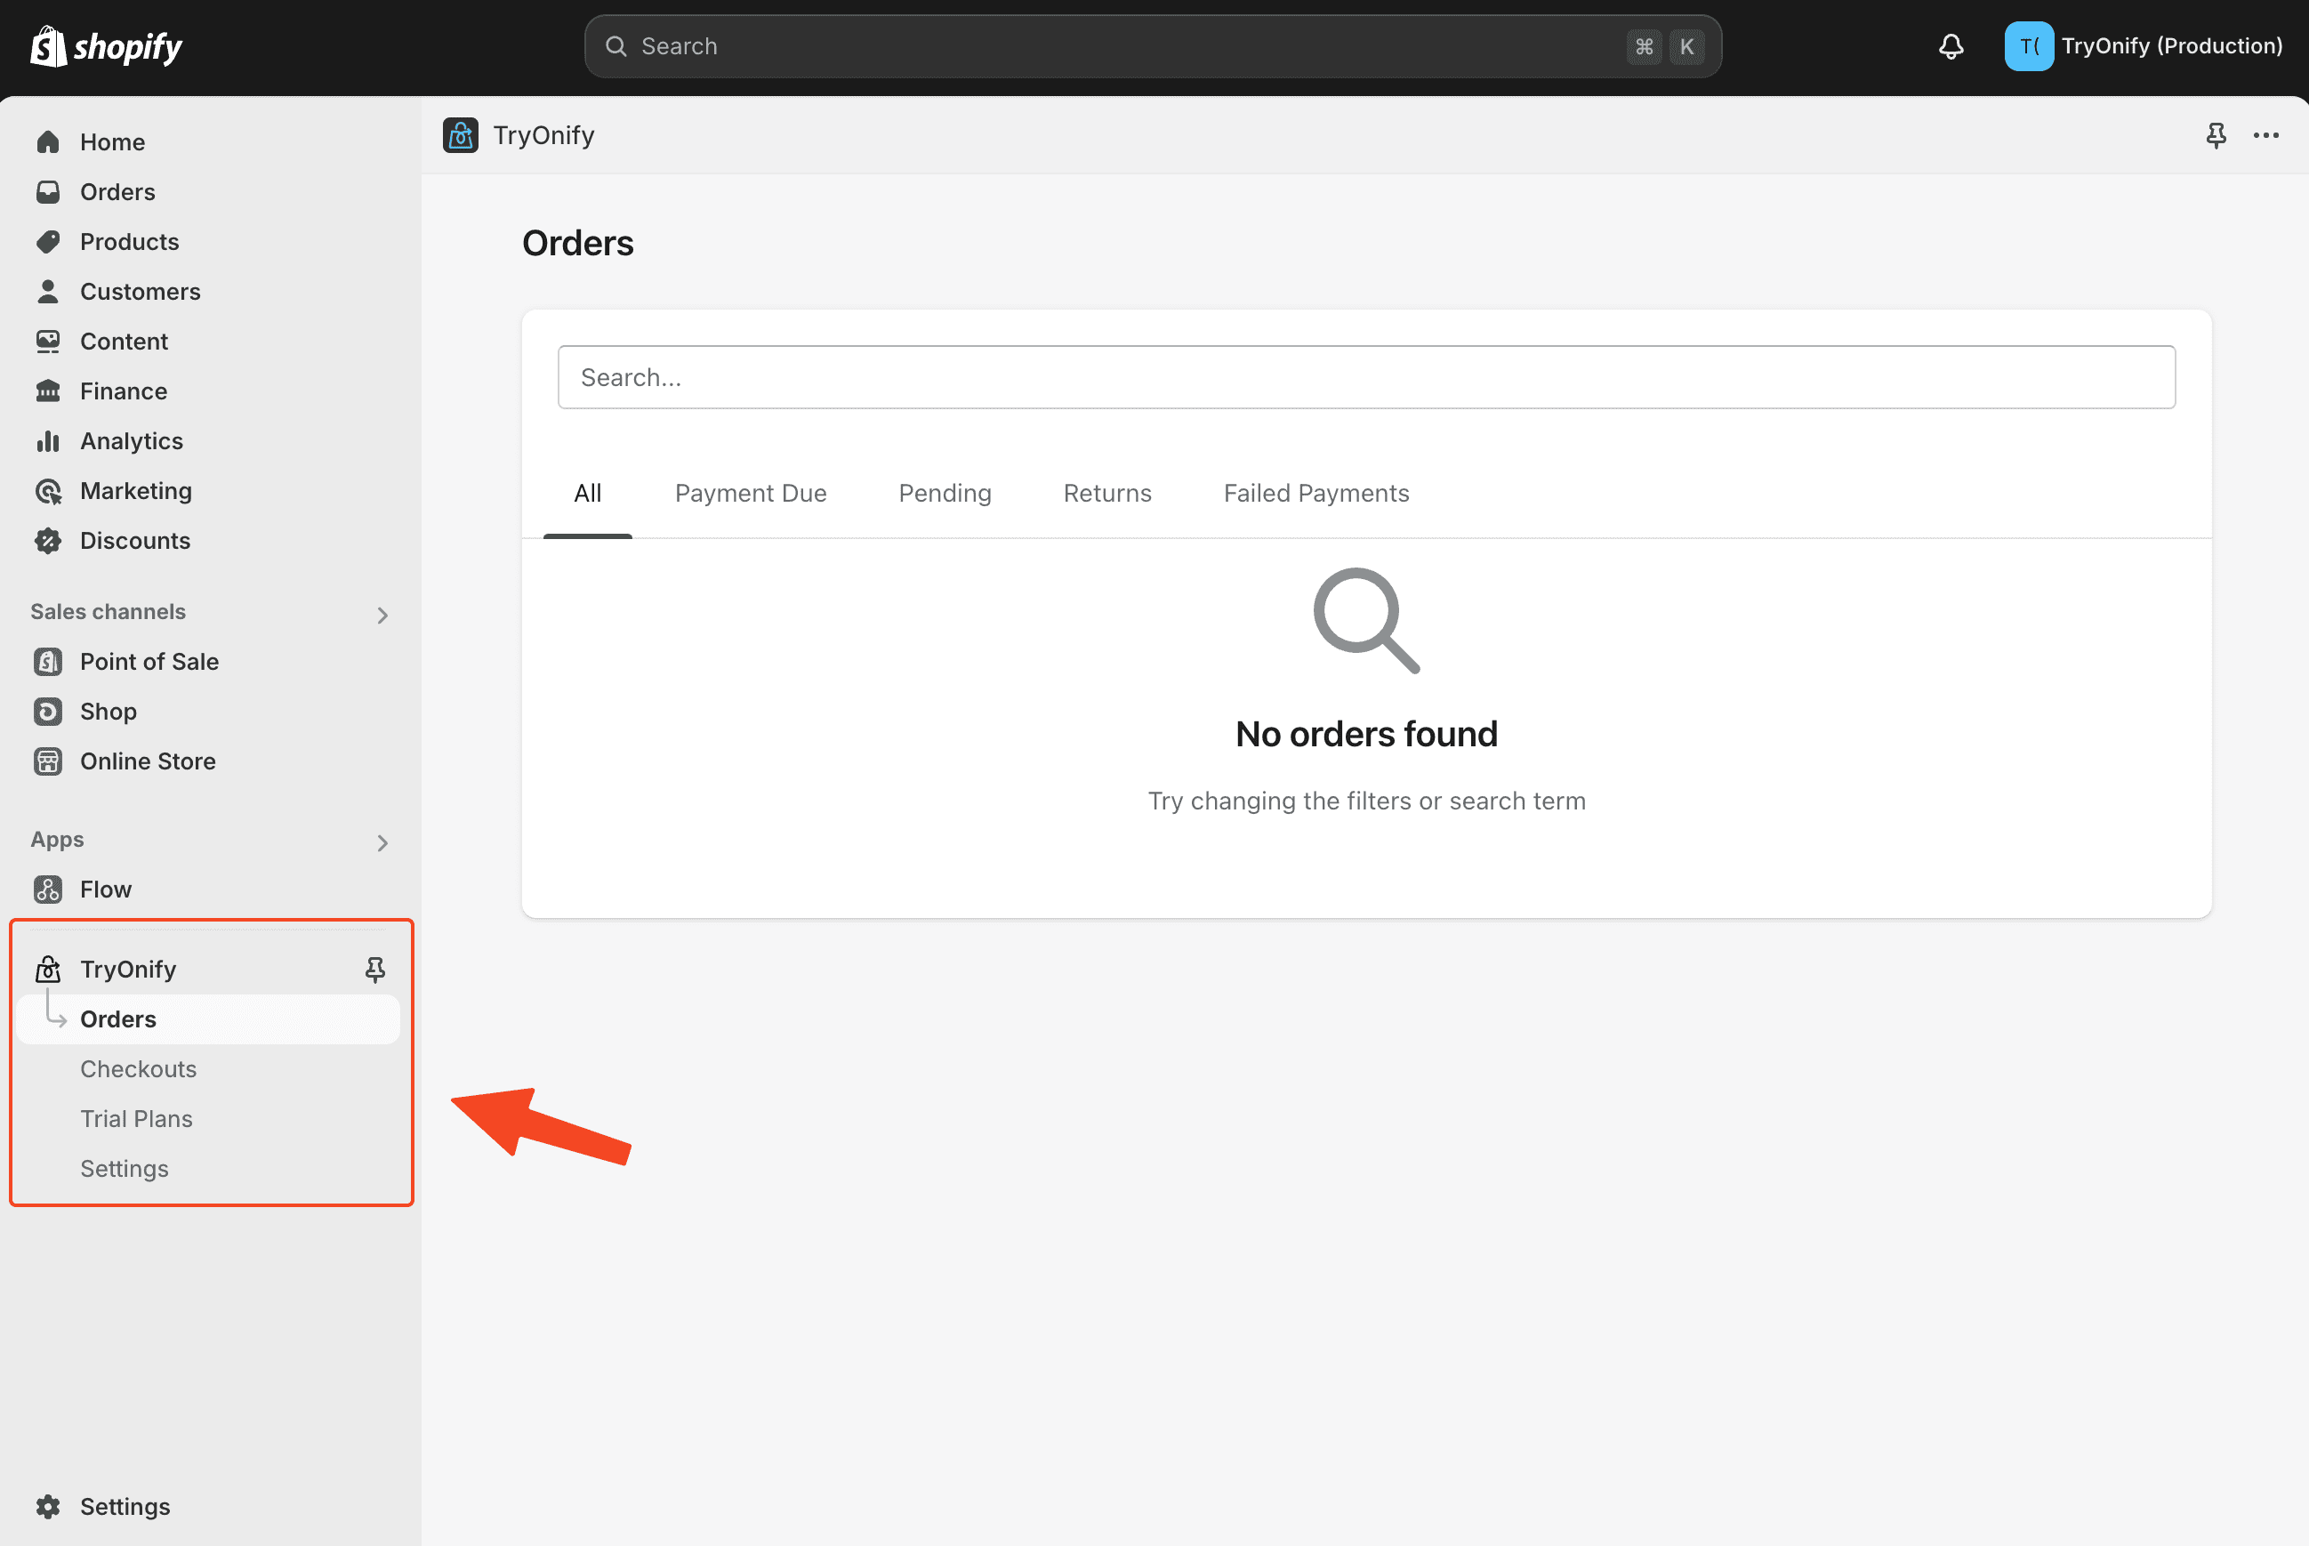Switch to the Failed Payments tab
The width and height of the screenshot is (2309, 1546).
click(1316, 493)
